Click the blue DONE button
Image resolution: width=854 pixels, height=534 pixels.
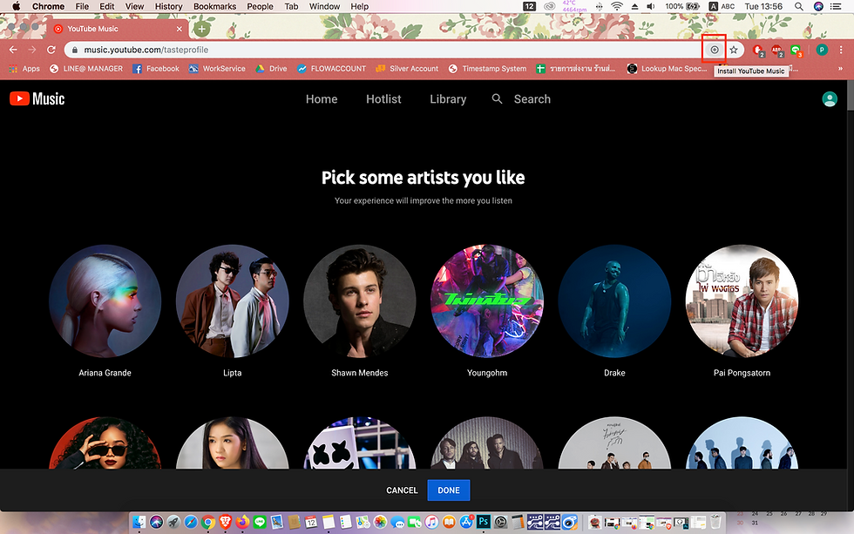click(449, 490)
